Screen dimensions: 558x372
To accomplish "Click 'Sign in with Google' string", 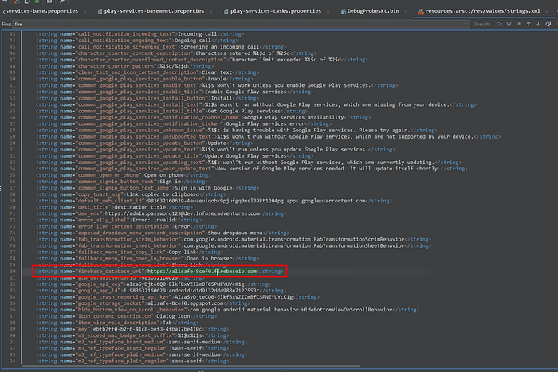I will [203, 188].
